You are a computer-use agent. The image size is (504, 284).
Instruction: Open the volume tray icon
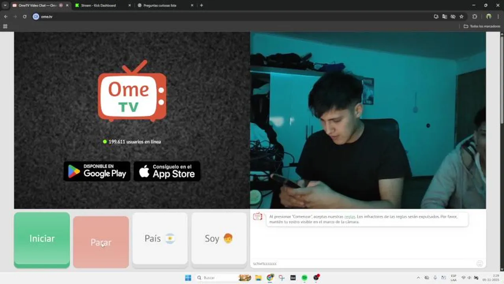470,278
